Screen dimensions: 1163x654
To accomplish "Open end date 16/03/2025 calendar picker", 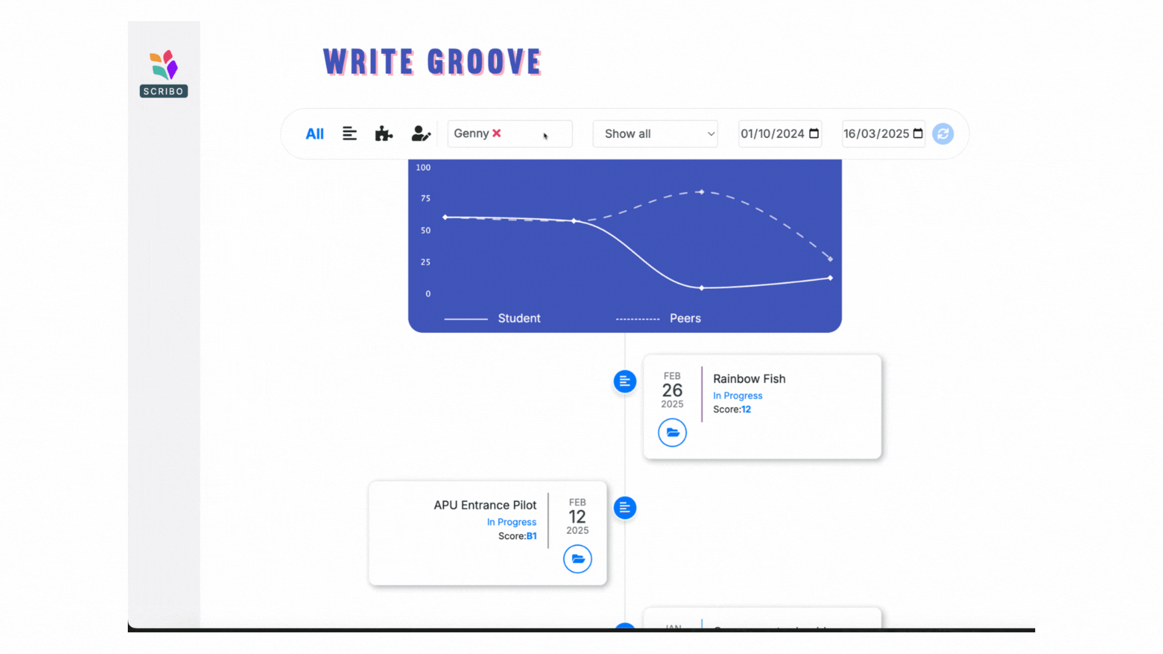I will click(918, 133).
